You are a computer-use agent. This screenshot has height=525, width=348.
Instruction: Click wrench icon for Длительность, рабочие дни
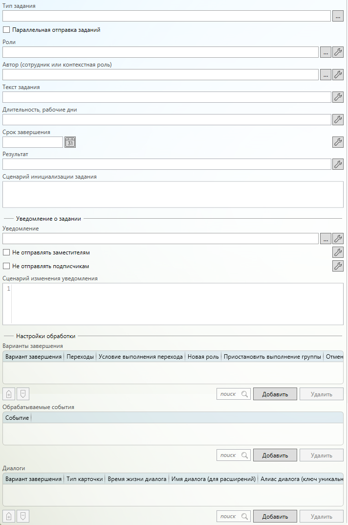338,119
